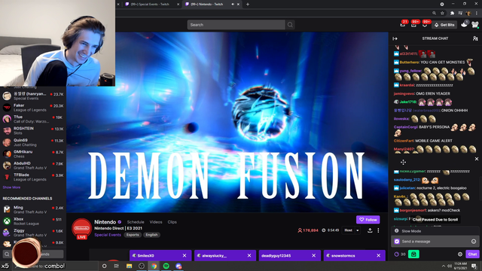Open the chat community users list
The height and width of the screenshot is (271, 482).
(x=475, y=38)
